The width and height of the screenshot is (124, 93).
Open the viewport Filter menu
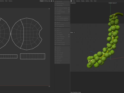(x=91, y=1)
